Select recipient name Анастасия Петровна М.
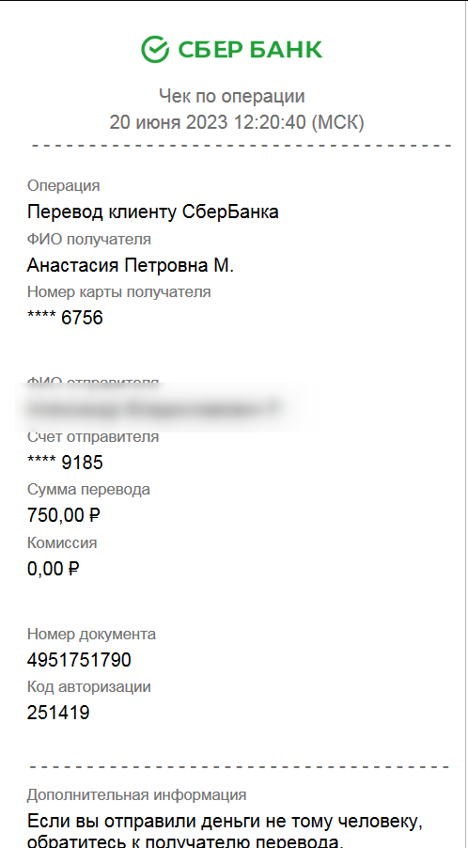 coord(131,265)
